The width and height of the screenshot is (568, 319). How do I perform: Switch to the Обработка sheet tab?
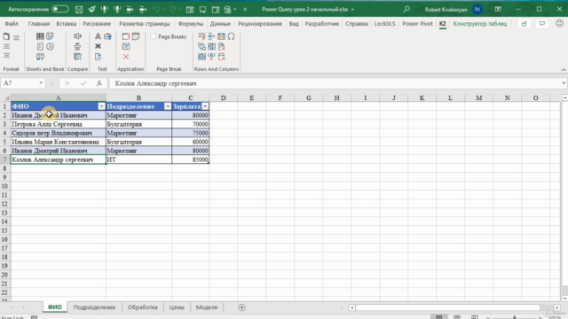pyautogui.click(x=142, y=307)
